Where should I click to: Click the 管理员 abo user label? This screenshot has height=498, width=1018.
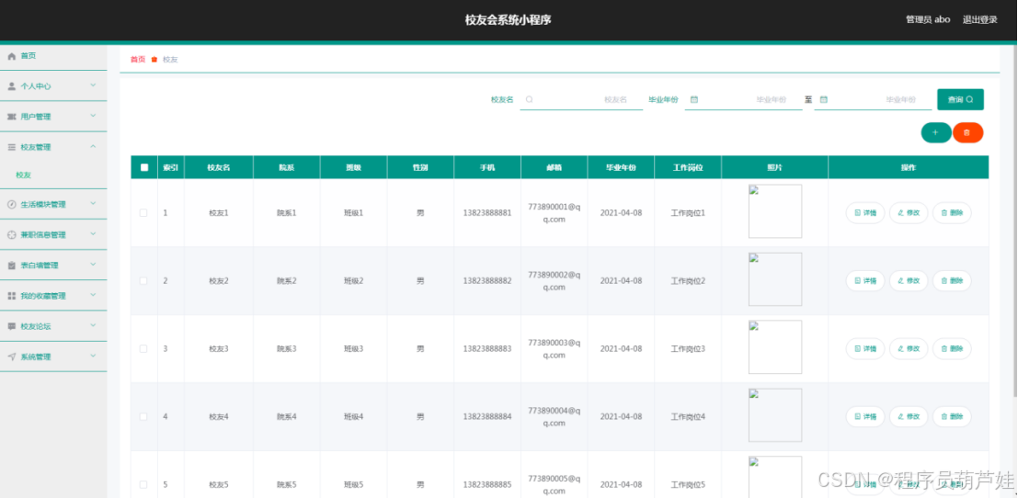coord(928,19)
